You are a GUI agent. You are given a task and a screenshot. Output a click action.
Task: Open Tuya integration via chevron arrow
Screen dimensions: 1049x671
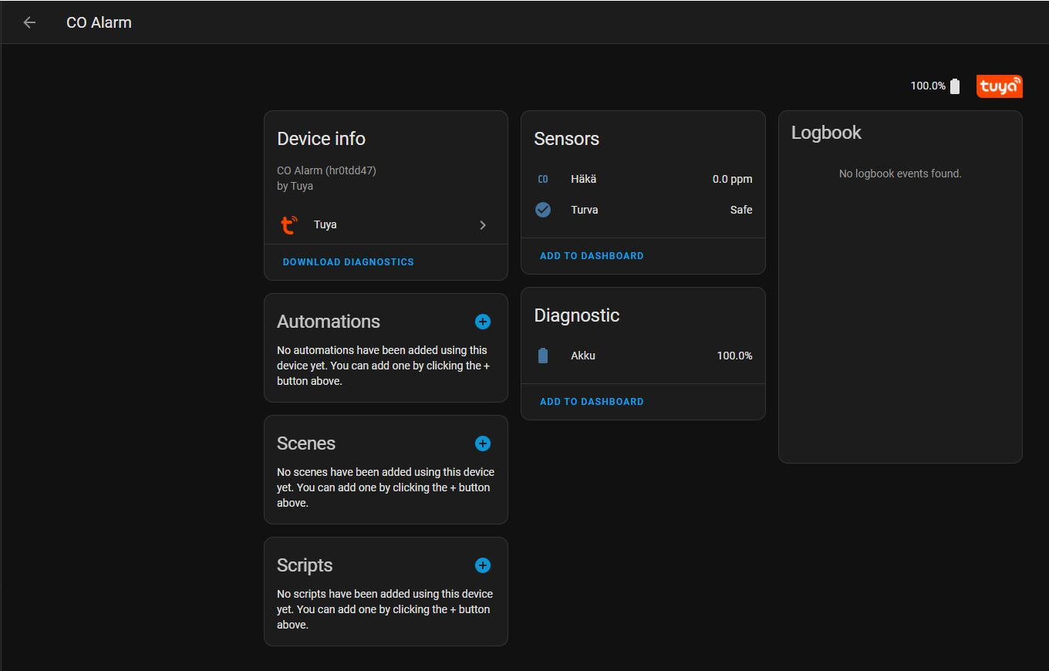click(x=483, y=225)
